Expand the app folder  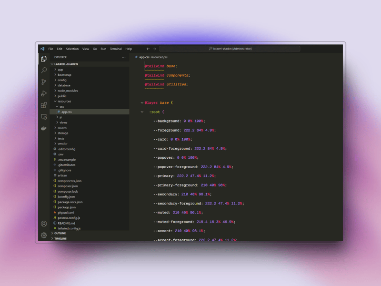click(x=60, y=69)
